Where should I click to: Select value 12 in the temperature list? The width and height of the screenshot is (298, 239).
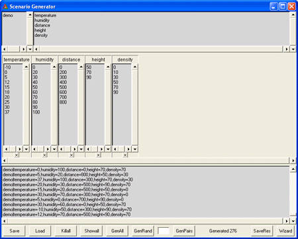pyautogui.click(x=7, y=83)
